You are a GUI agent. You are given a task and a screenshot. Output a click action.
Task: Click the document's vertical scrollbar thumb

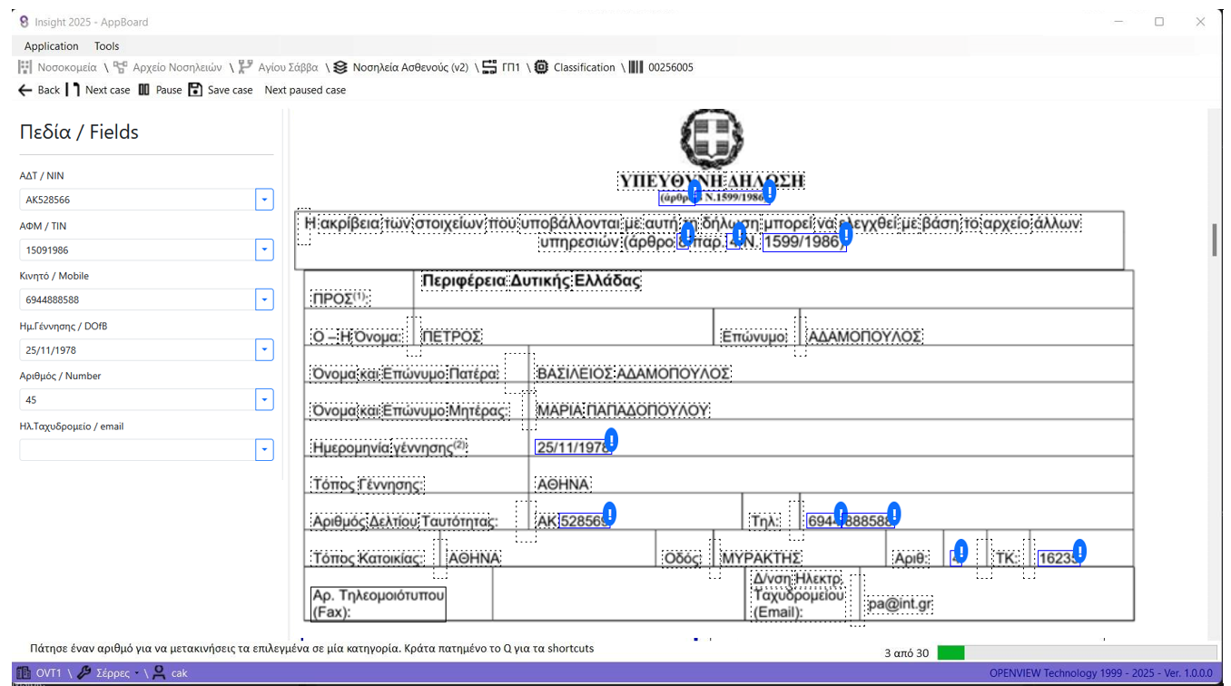(1214, 240)
